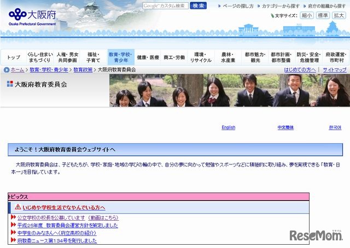Viewport: 350px width, 248px height.
Task: Open the 健康・医療 menu tab
Action: tap(148, 57)
